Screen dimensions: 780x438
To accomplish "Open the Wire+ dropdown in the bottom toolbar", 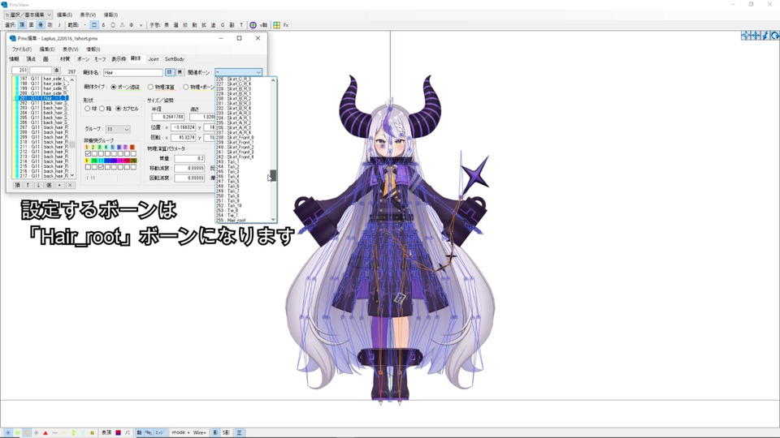I will point(200,433).
